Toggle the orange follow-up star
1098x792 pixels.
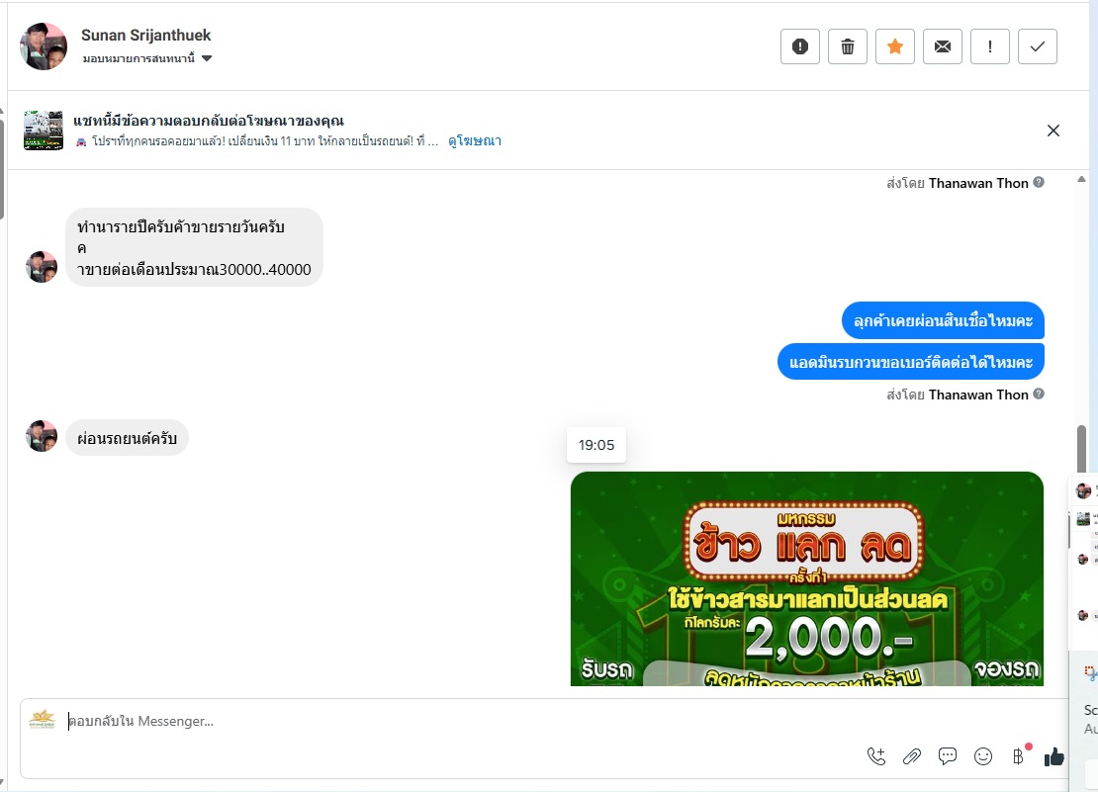895,46
